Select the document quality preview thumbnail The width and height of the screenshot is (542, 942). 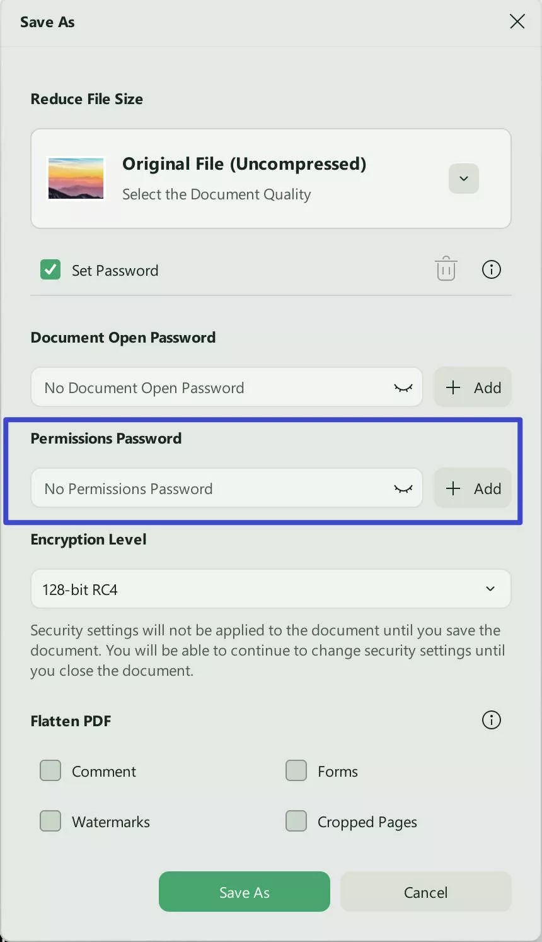tap(76, 179)
